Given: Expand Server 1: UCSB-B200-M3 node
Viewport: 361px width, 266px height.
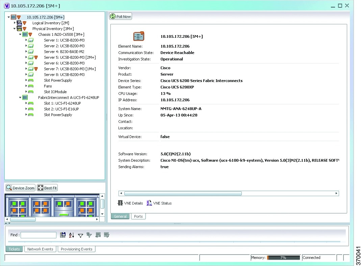Looking at the screenshot, I should pyautogui.click(x=26, y=40).
